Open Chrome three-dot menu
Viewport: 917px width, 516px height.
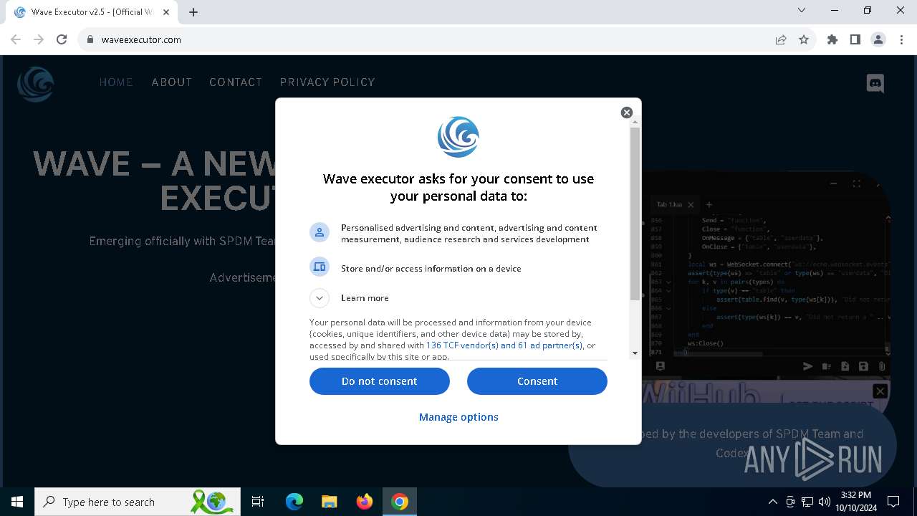[901, 39]
